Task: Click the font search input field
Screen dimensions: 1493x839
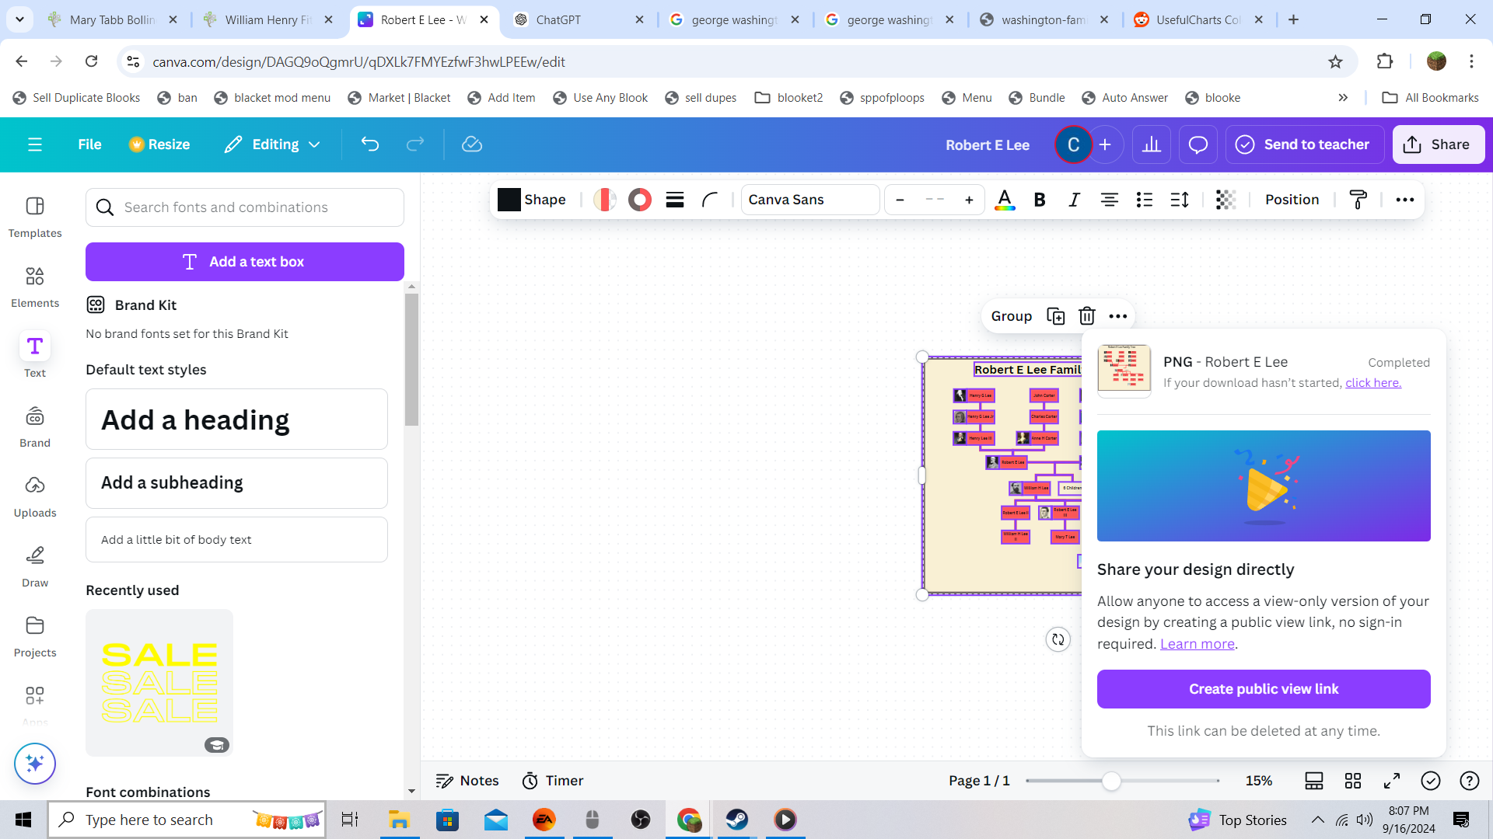Action: click(x=245, y=207)
